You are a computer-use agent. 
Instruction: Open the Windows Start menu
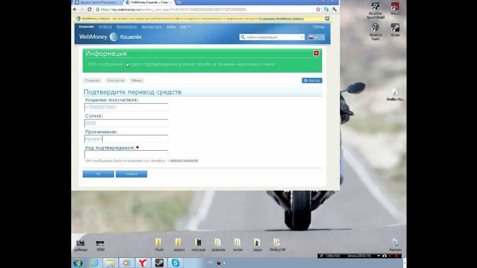pos(78,263)
